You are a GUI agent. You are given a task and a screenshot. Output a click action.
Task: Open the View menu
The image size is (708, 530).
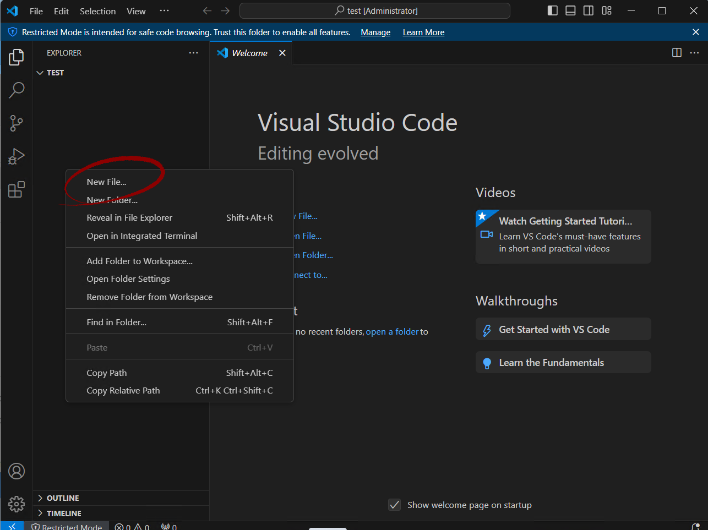click(136, 11)
